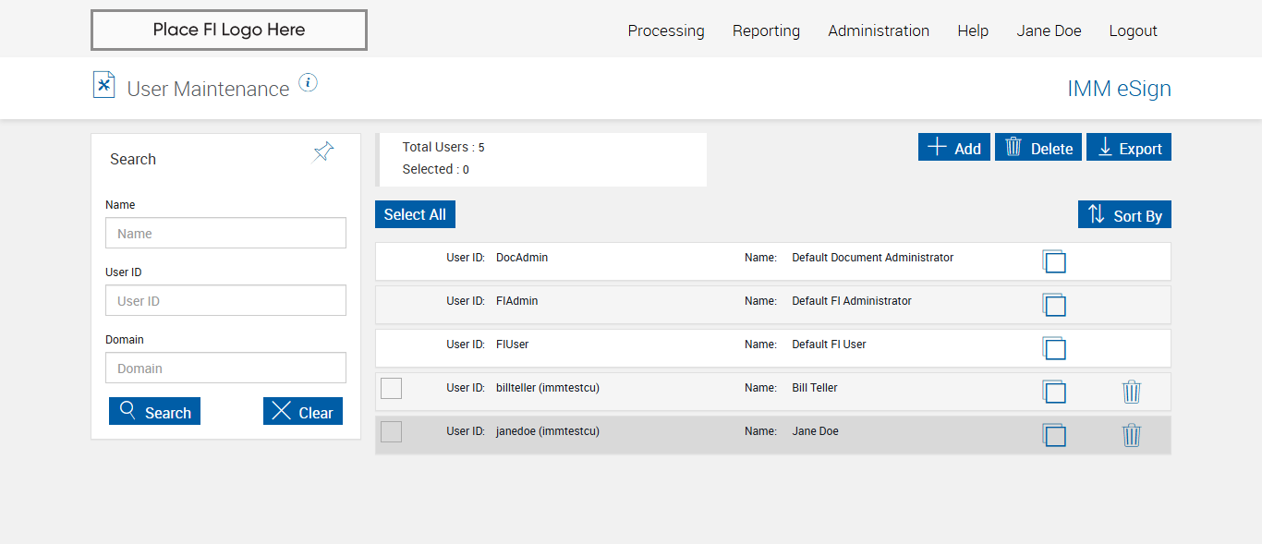Click the info icon beside User Maintenance
The width and height of the screenshot is (1262, 544).
click(309, 83)
